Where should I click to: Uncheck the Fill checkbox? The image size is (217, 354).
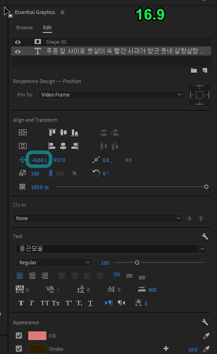point(19,336)
